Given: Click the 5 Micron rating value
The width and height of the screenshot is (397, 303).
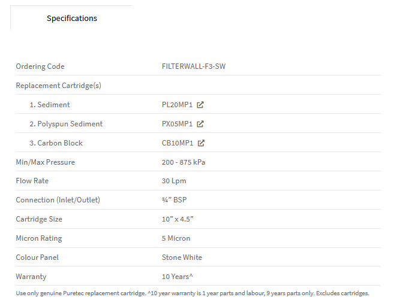Looking at the screenshot, I should point(176,238).
